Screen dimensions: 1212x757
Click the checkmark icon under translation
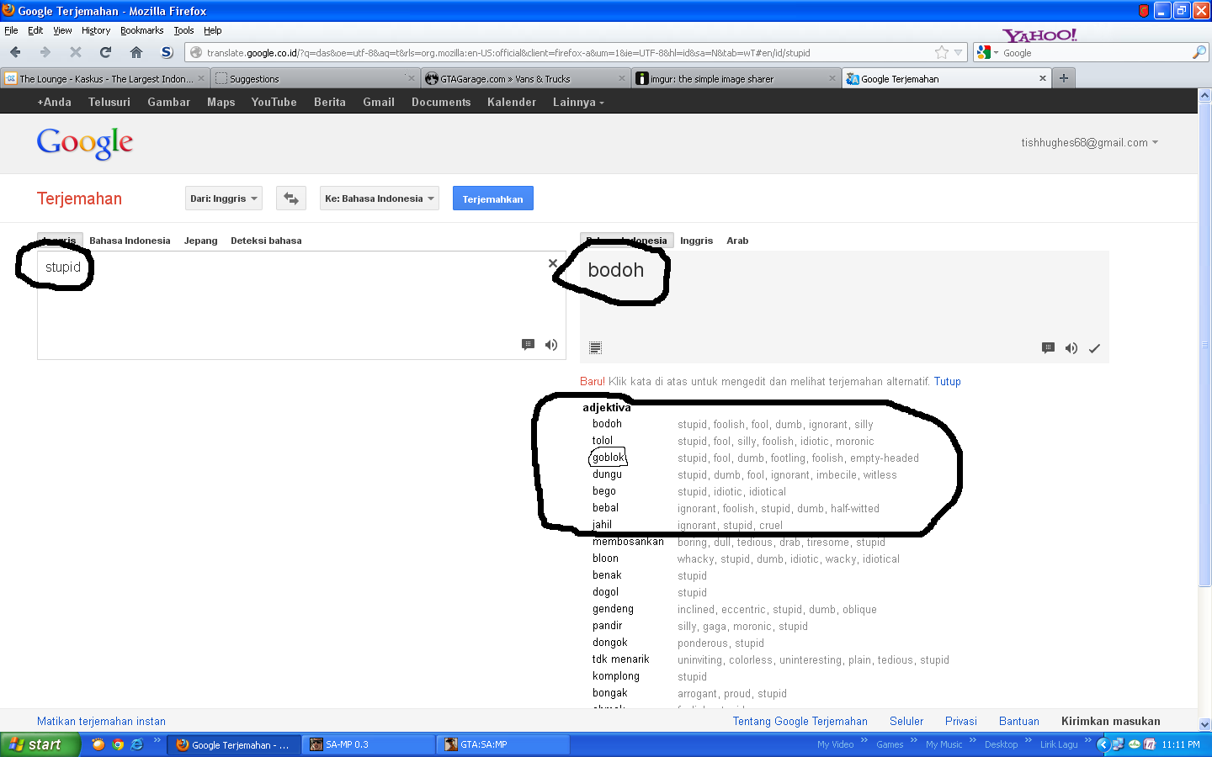[x=1094, y=348]
